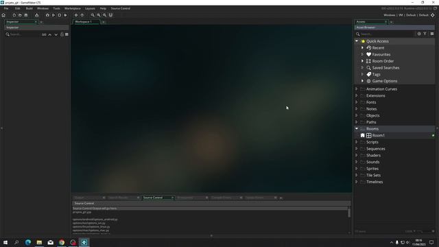The height and width of the screenshot is (247, 439).
Task: Click the Inspector search field
Action: 25,34
